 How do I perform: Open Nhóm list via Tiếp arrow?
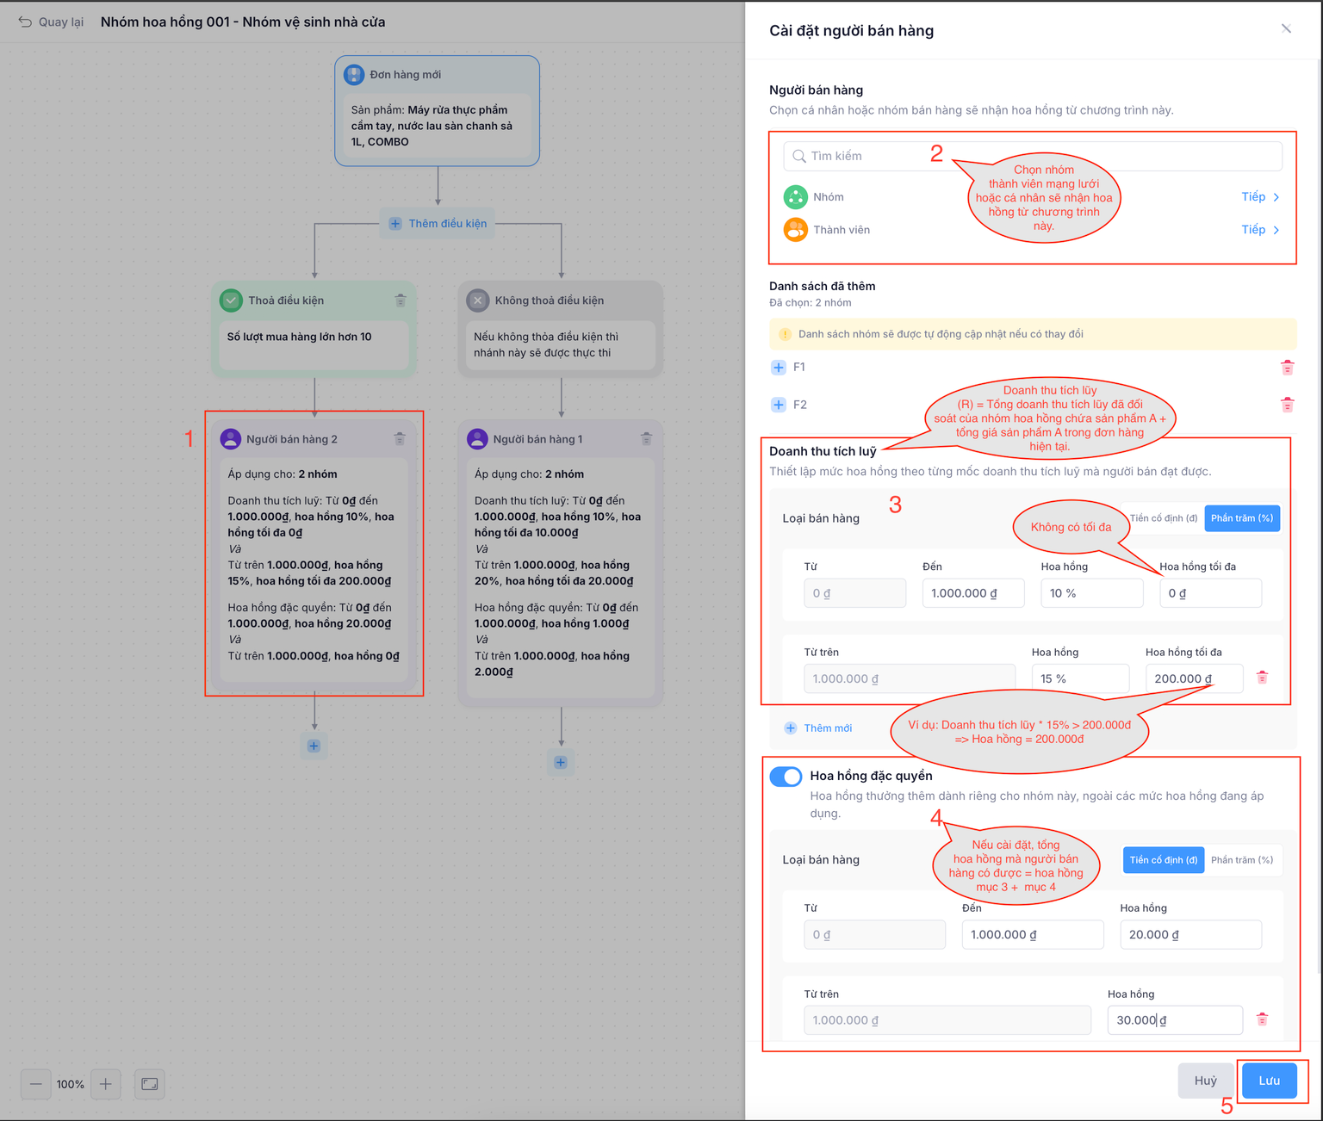point(1260,197)
